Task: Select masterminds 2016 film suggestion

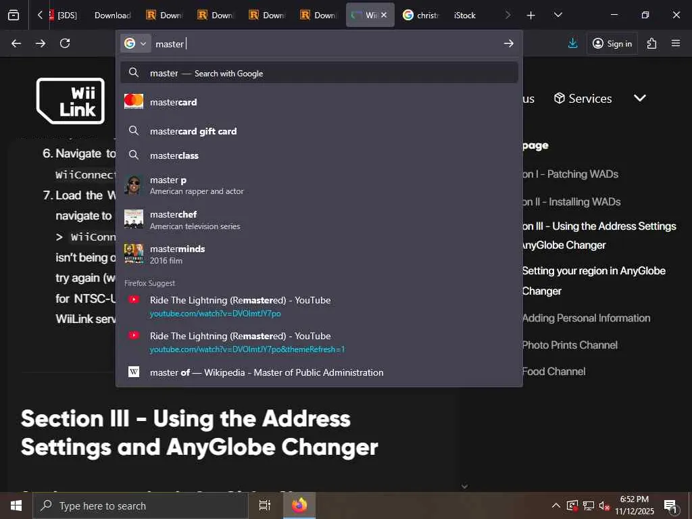Action: pos(319,254)
